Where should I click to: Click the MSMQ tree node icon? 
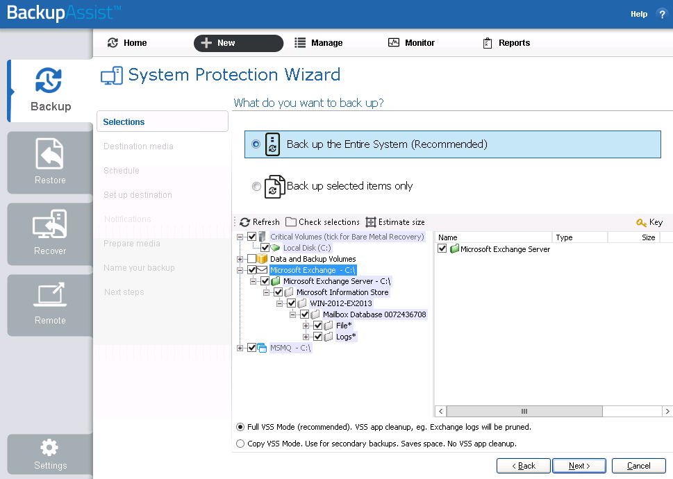click(262, 348)
